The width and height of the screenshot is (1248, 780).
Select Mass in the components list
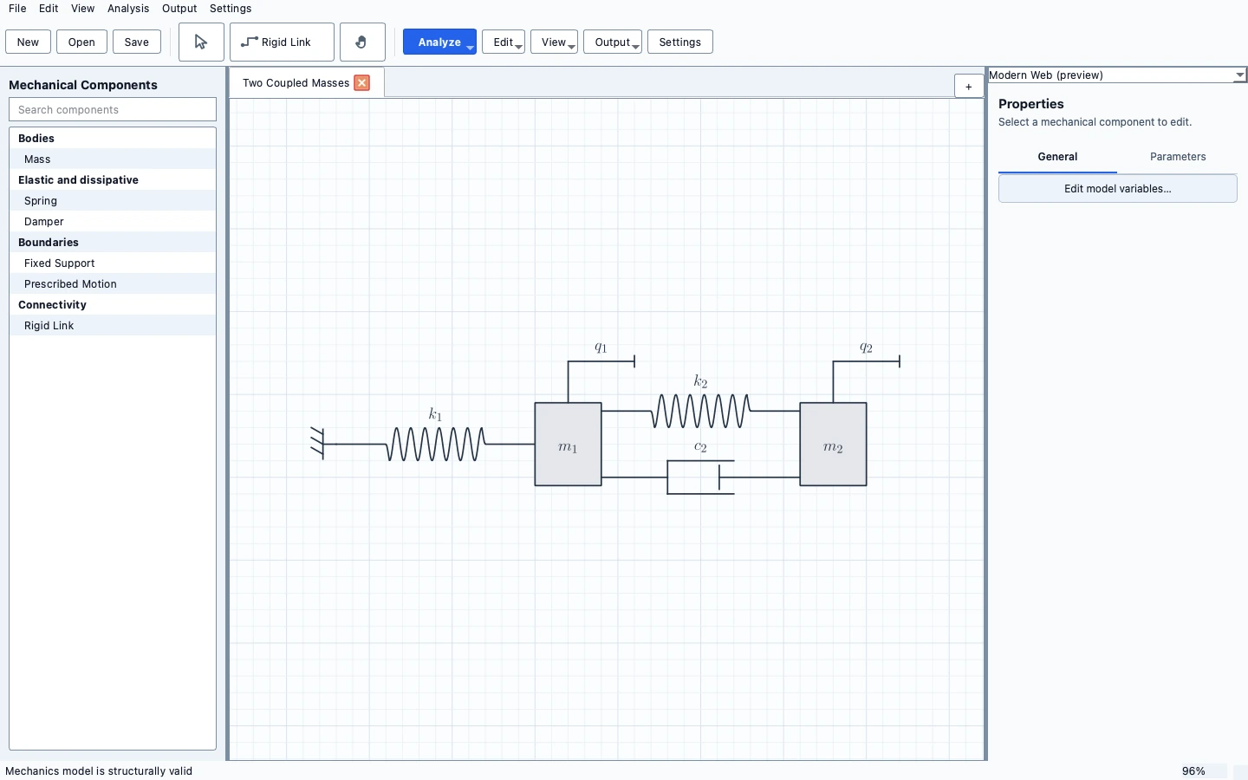[x=113, y=159]
